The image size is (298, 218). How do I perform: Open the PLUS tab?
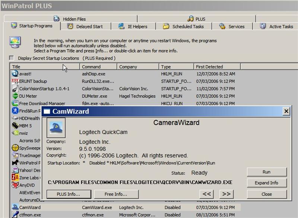pos(197,19)
